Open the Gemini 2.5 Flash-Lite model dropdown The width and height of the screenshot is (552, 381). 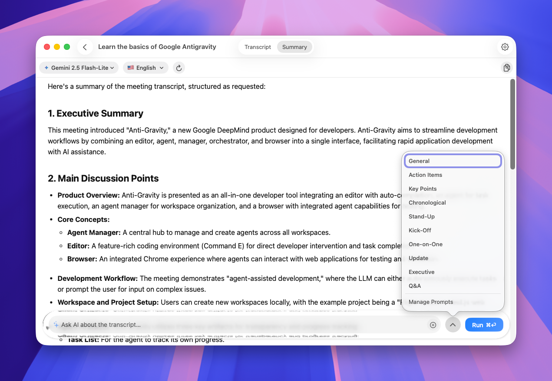(x=79, y=68)
